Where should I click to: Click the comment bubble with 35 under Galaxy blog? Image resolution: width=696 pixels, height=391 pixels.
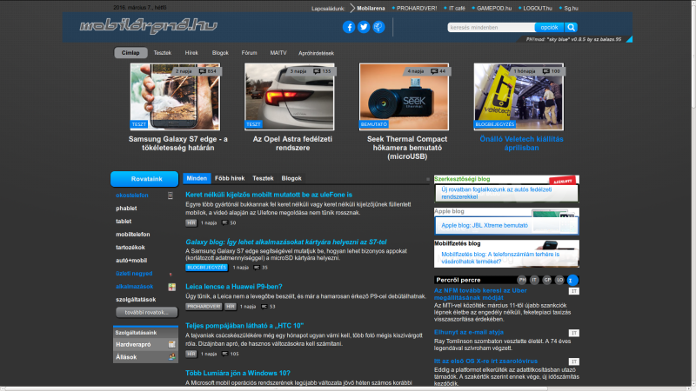[257, 268]
